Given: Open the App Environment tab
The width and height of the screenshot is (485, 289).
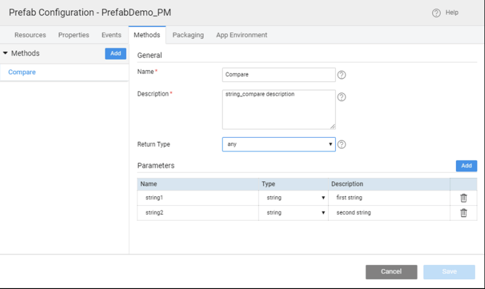Looking at the screenshot, I should pyautogui.click(x=242, y=35).
